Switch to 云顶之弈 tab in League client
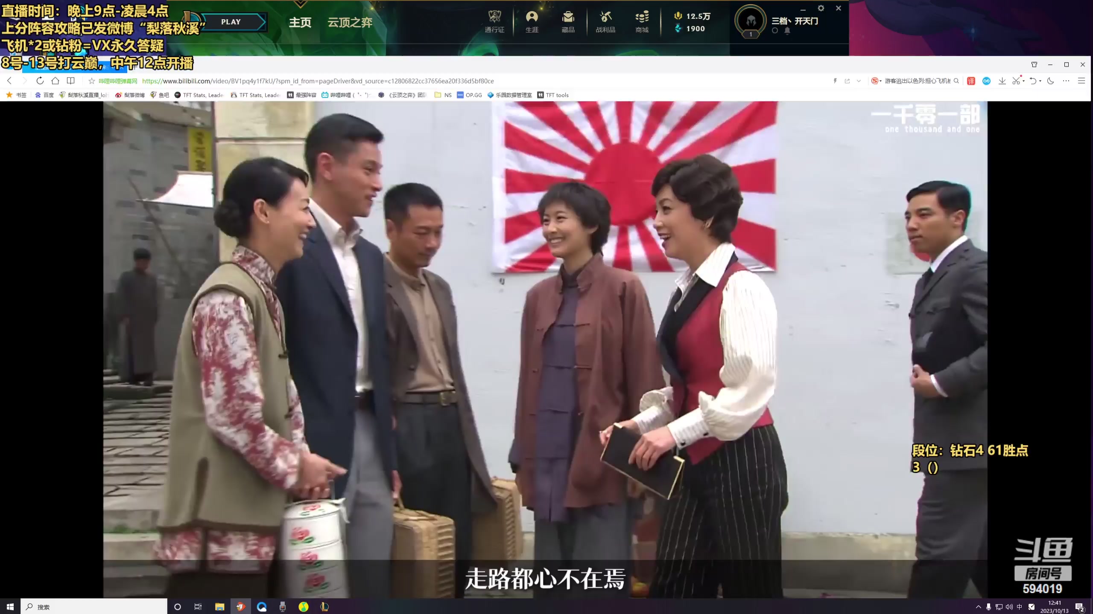The image size is (1093, 614). tap(350, 22)
